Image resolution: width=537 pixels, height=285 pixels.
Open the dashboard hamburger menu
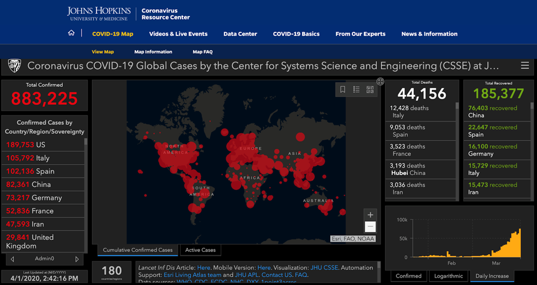(524, 66)
